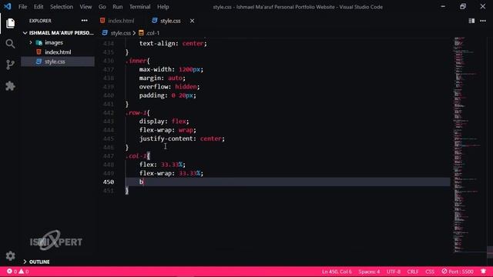
Task: Click the overflow: hidden line
Action: 169,87
